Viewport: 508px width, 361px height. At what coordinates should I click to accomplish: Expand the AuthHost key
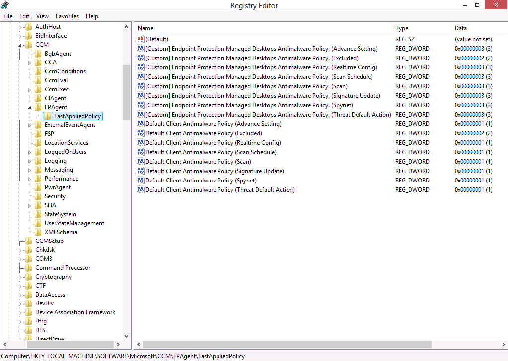[x=20, y=27]
